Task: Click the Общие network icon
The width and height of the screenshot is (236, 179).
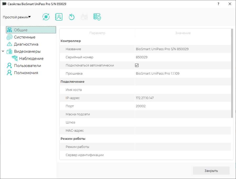Action: tap(9, 30)
